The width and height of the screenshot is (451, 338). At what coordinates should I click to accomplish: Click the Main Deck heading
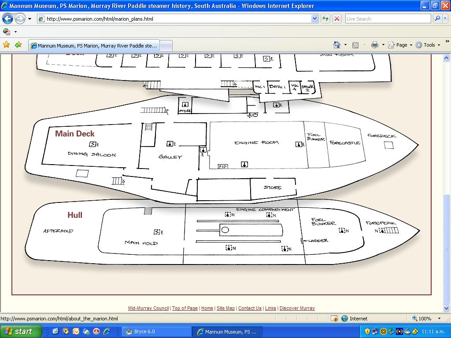(75, 134)
